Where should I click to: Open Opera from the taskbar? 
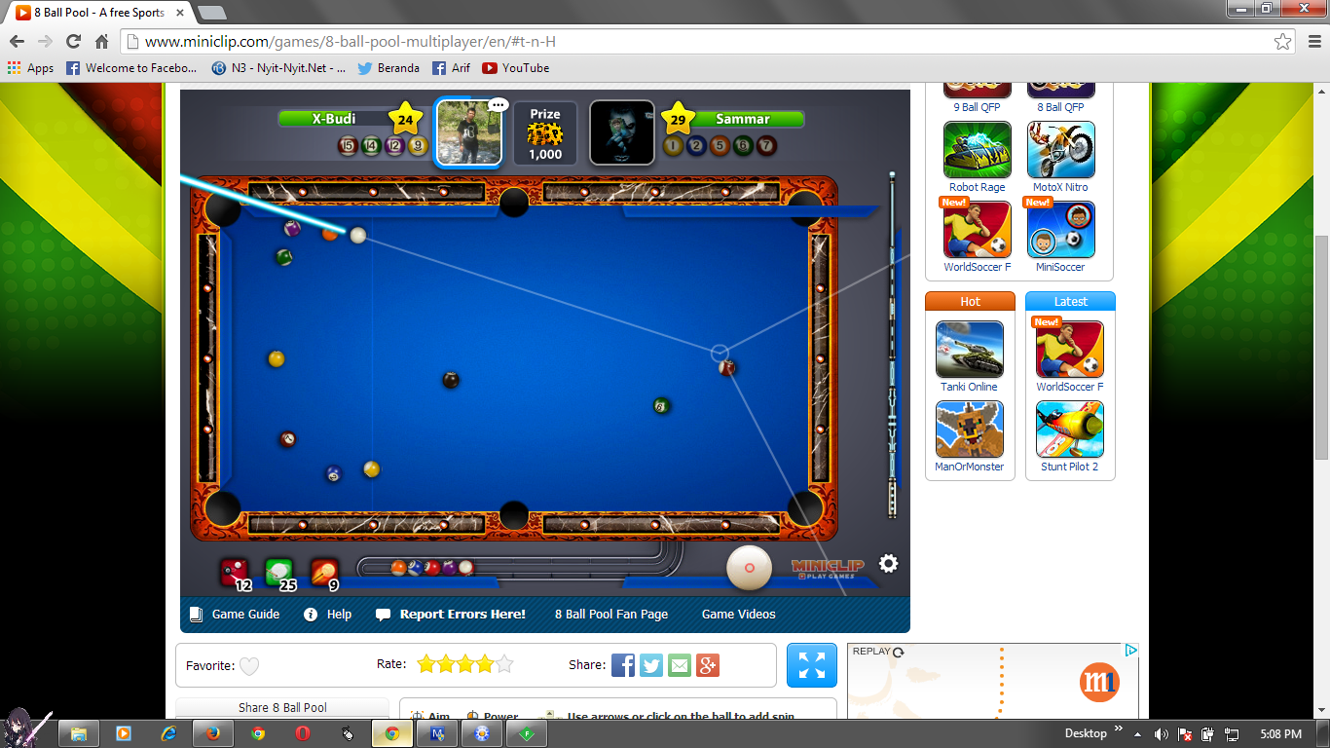tap(303, 733)
